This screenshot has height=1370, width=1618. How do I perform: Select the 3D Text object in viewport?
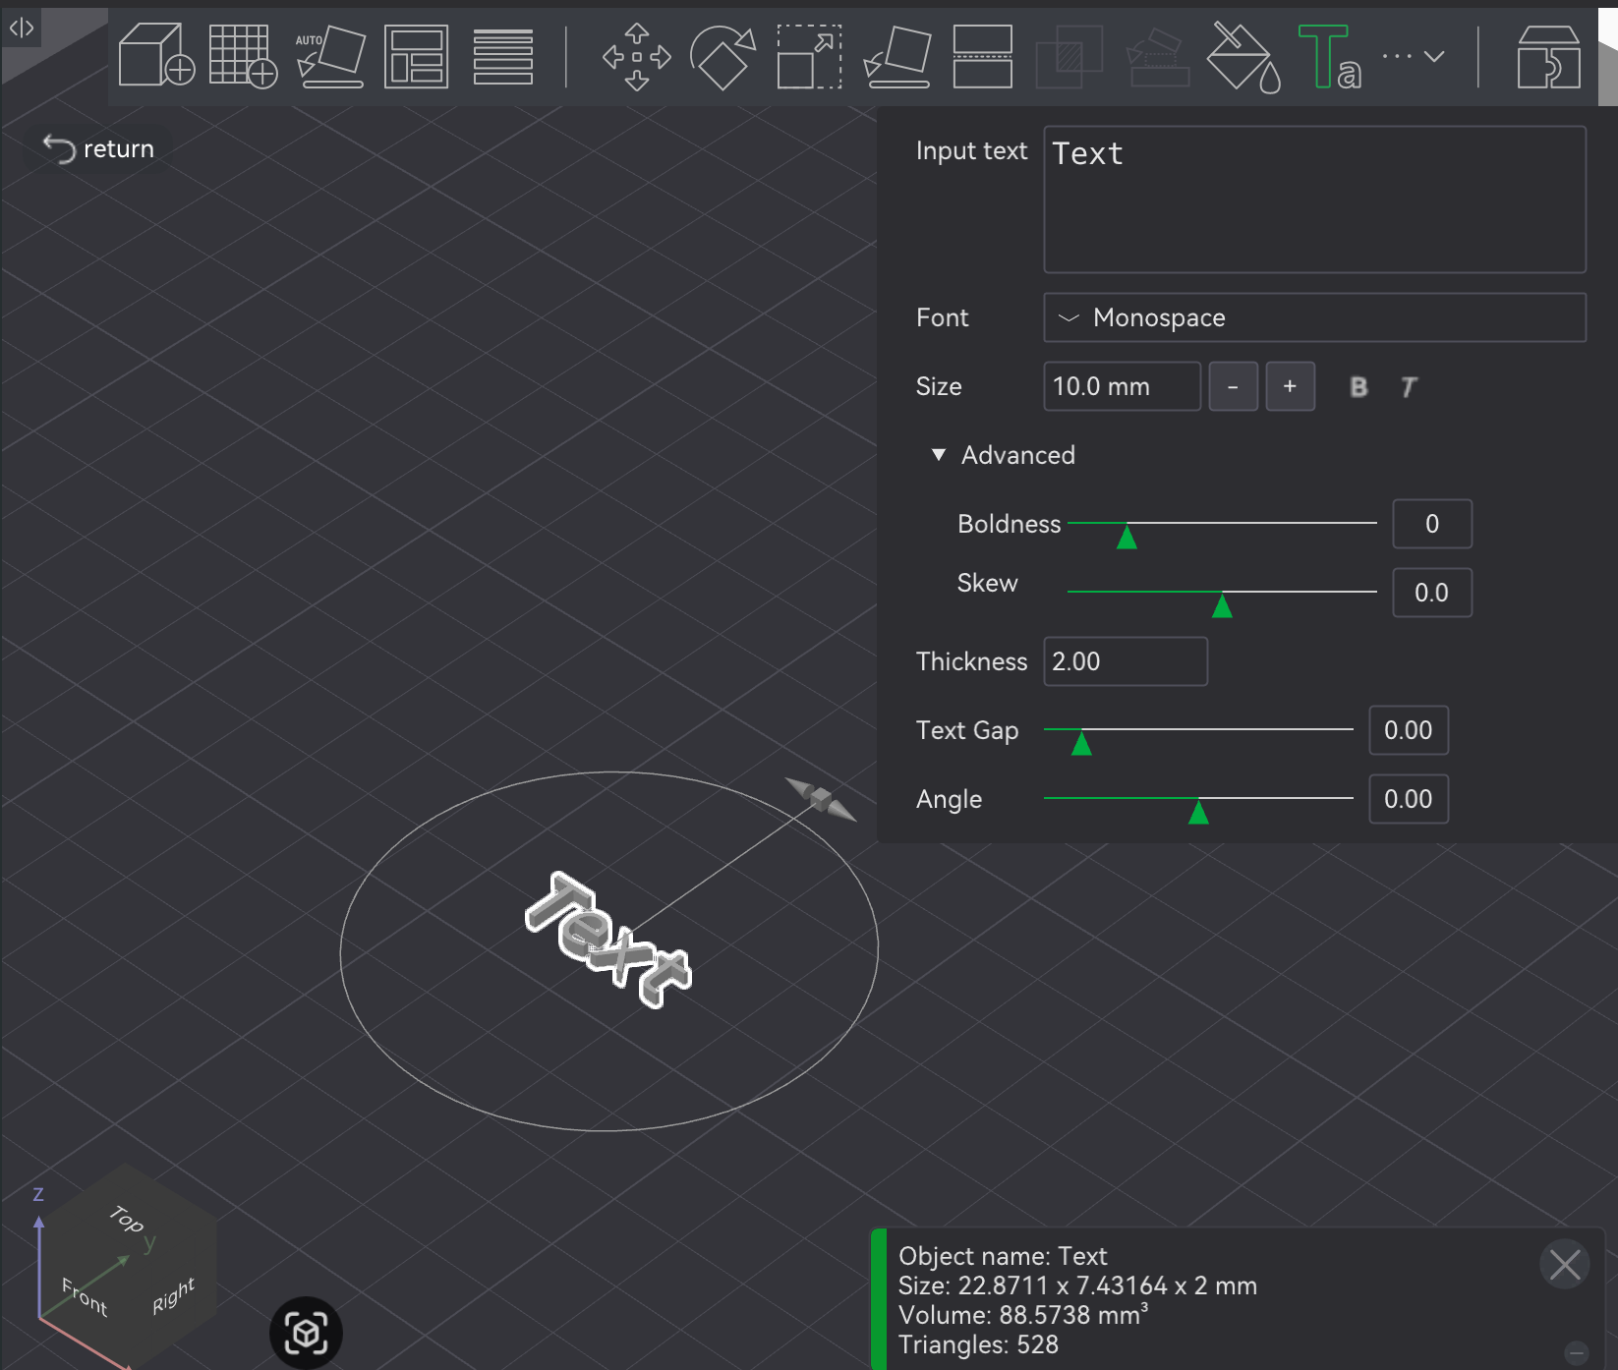point(608,941)
